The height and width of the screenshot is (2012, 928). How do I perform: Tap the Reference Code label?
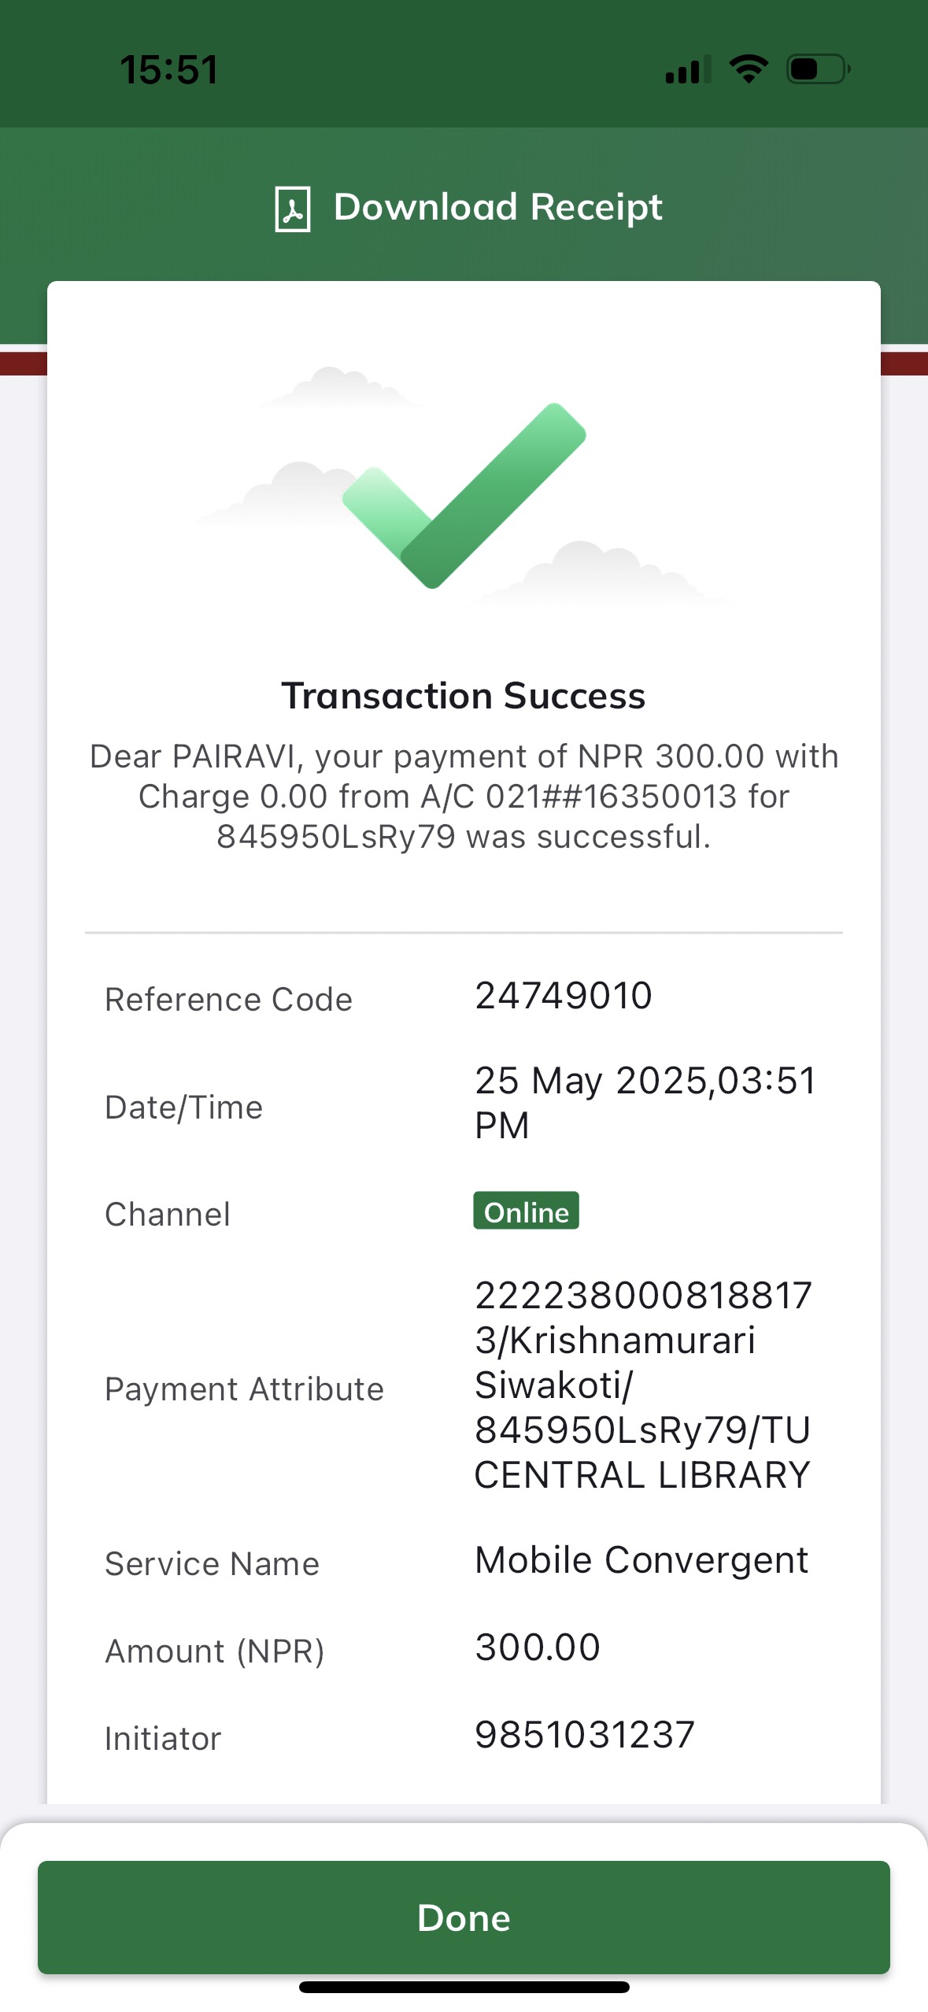click(228, 1000)
